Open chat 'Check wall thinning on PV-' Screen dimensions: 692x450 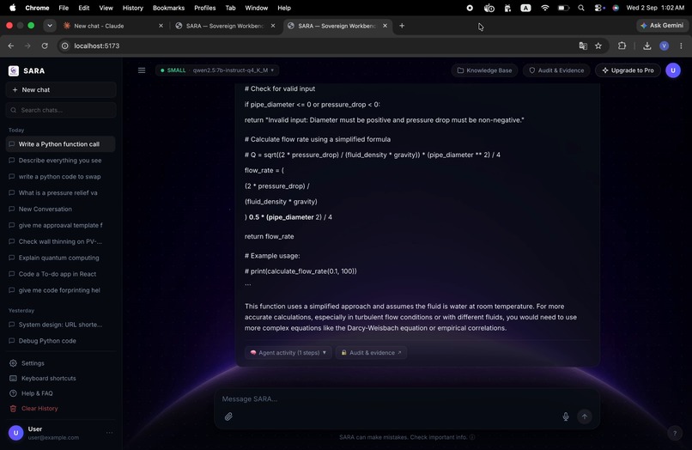(61, 241)
